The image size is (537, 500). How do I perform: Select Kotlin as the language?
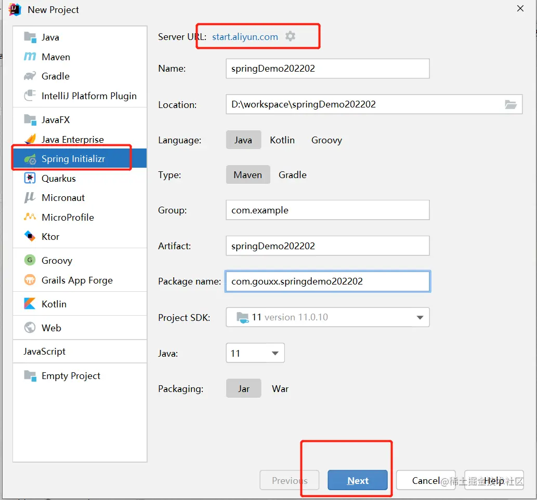[x=282, y=140]
